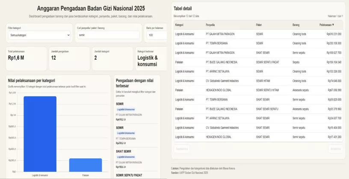Image resolution: width=349 pixels, height=179 pixels.
Task: Click PT. BUEE GALANG INDONESIA in Rp136.104.540 row
Action: 222,62
